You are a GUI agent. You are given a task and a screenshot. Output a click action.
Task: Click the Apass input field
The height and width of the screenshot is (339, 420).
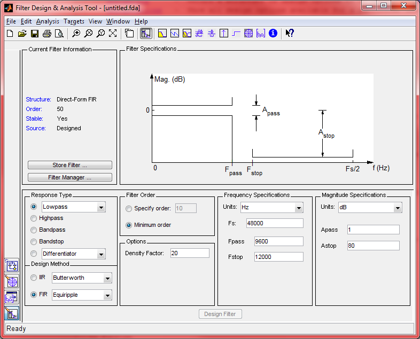tap(373, 230)
